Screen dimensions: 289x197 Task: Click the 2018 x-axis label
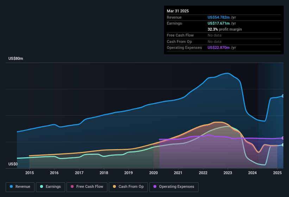pyautogui.click(x=104, y=173)
